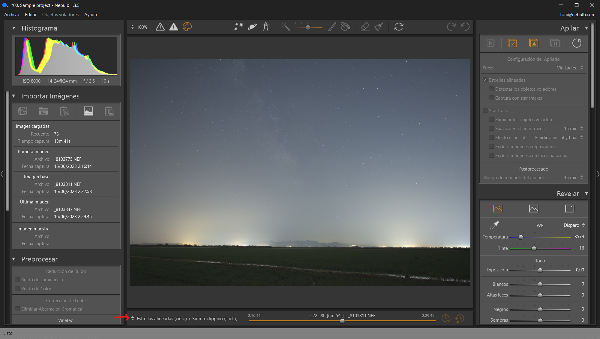Select the orange image icon in Revelar
This screenshot has height=339, width=600.
tap(498, 209)
